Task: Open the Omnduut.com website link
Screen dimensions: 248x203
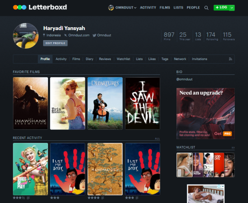Action: (78, 35)
